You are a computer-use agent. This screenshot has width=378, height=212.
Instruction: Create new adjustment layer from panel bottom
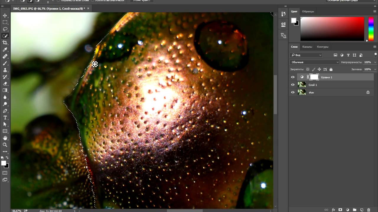pyautogui.click(x=348, y=210)
